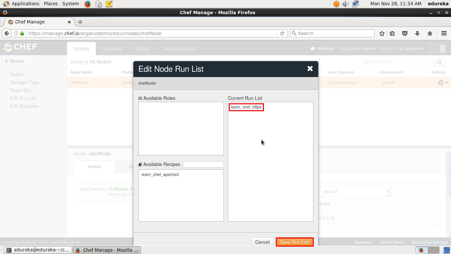Select the chefNode row name
Viewport: 451px width, 254px height.
coord(79,82)
